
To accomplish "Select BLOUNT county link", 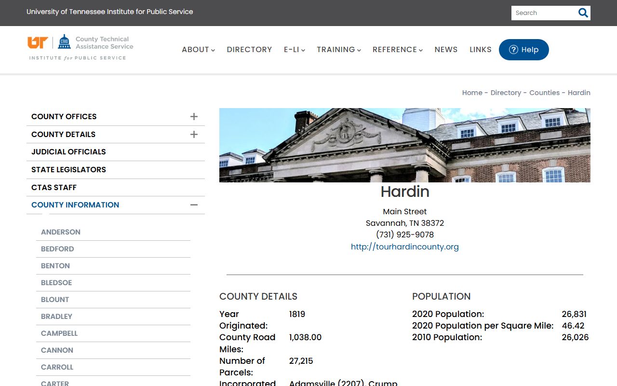I will coord(55,300).
